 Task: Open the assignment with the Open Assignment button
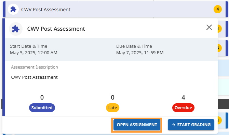[x=137, y=125]
